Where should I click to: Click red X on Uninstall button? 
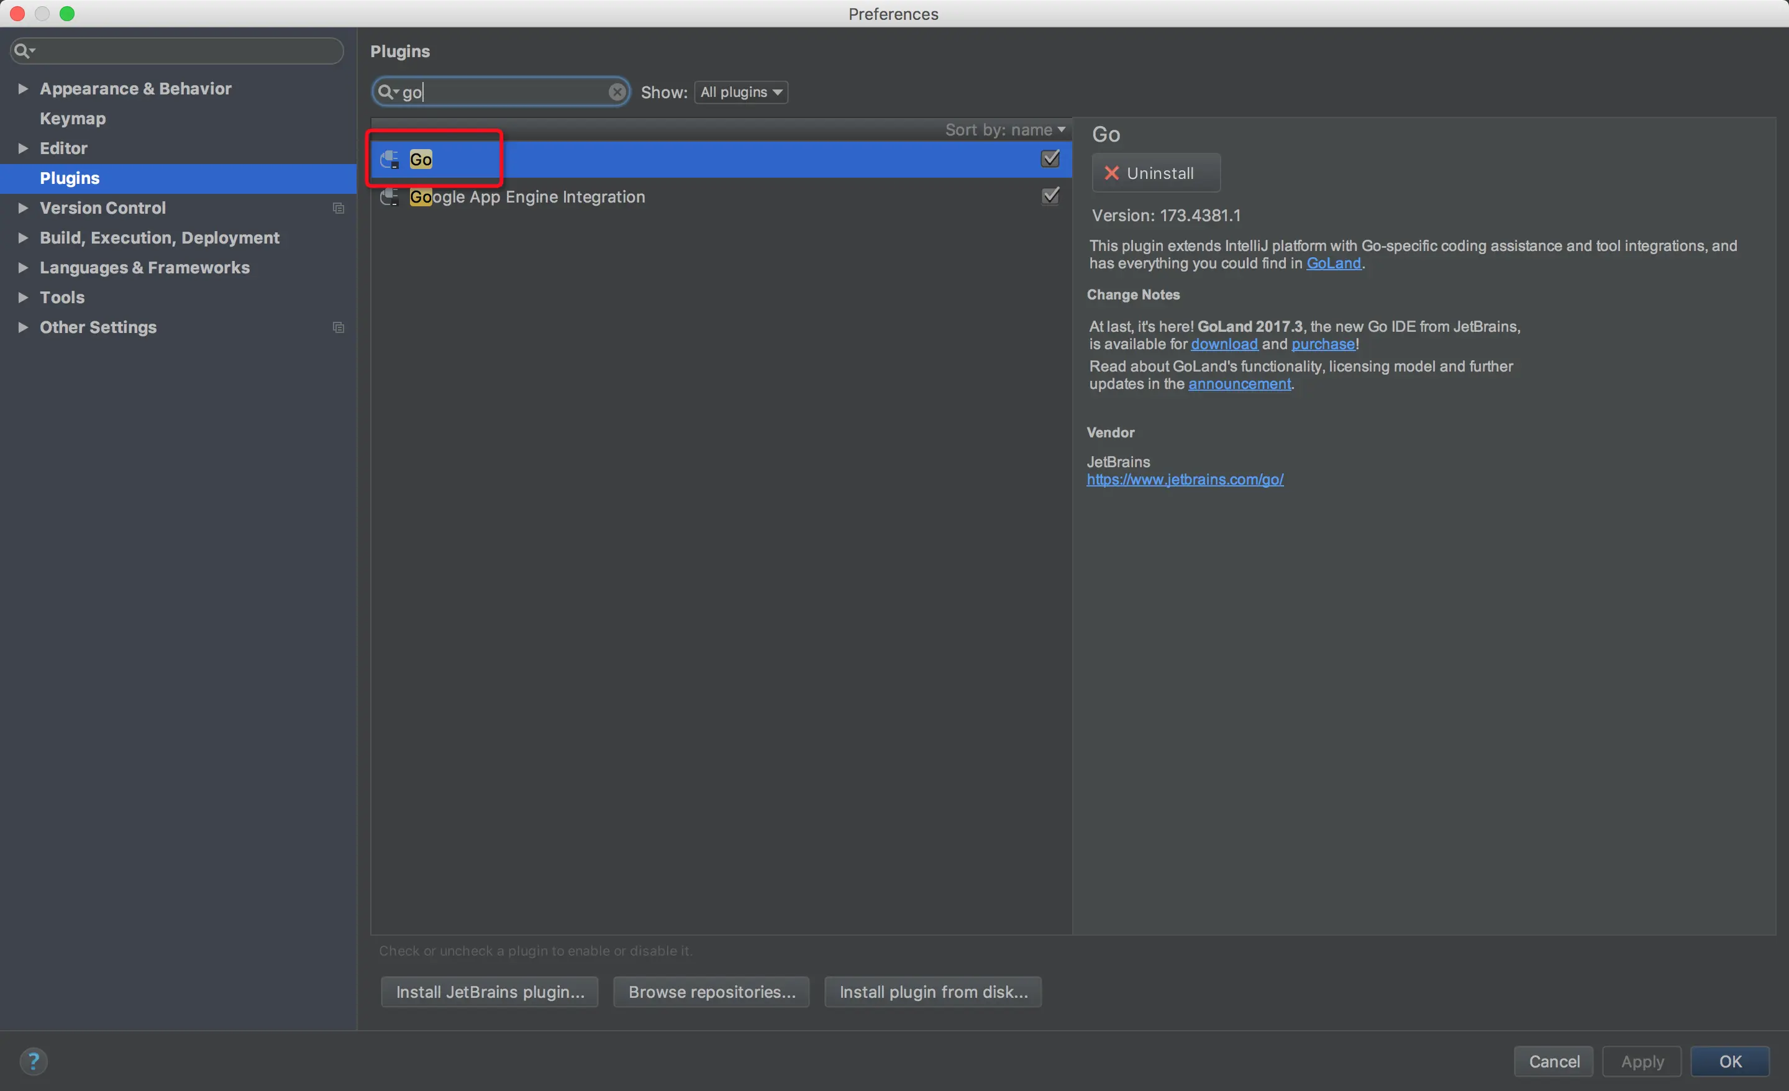tap(1111, 173)
